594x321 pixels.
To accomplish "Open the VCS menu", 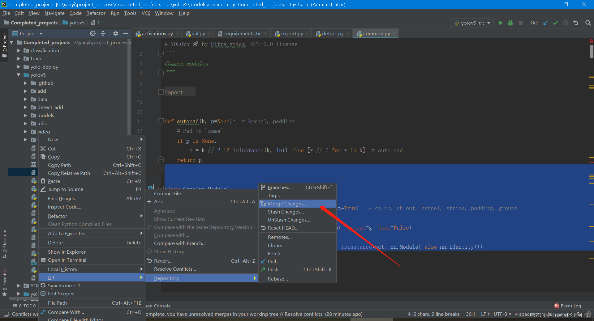I will pyautogui.click(x=146, y=13).
